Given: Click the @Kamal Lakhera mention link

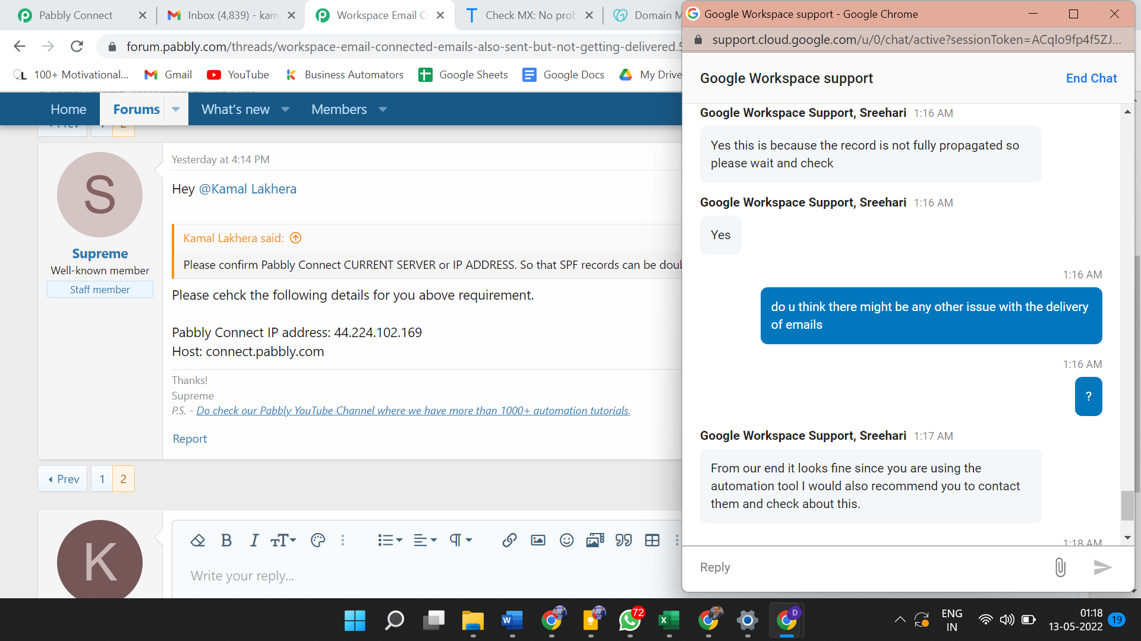Looking at the screenshot, I should pyautogui.click(x=247, y=189).
